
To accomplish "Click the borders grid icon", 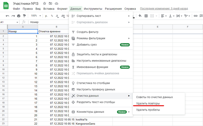I will [146, 16].
